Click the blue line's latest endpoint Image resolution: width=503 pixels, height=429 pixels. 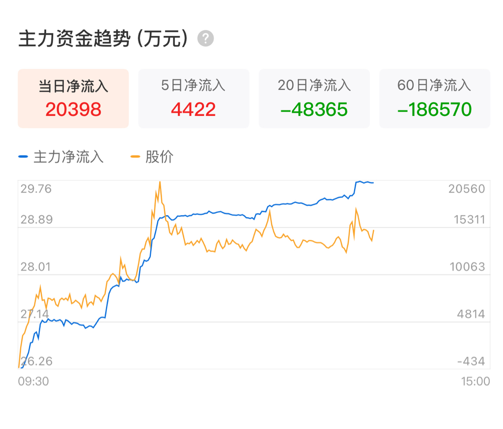(x=373, y=183)
